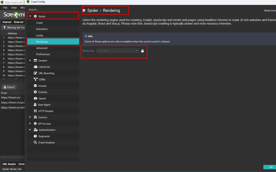
Task: Select Advanced under Spider settings
Action: point(42,48)
